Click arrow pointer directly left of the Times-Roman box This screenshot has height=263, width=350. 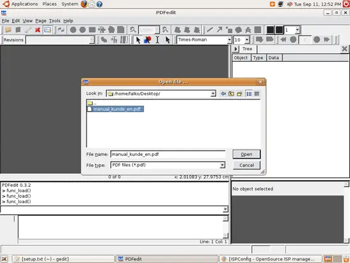167,39
